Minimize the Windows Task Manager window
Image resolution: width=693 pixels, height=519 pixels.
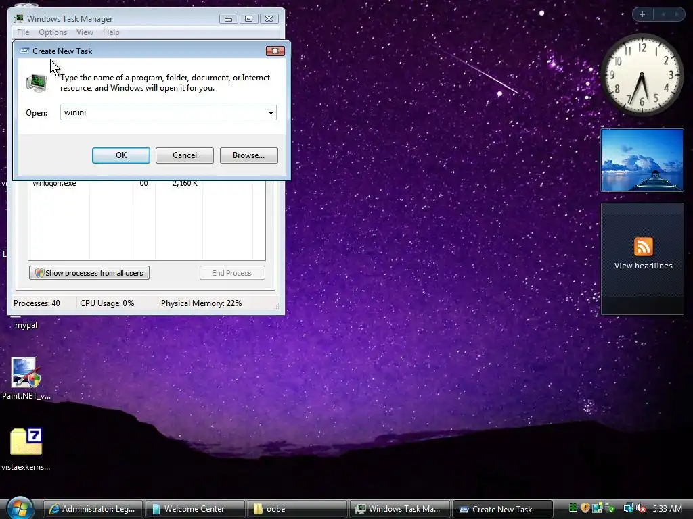click(228, 18)
